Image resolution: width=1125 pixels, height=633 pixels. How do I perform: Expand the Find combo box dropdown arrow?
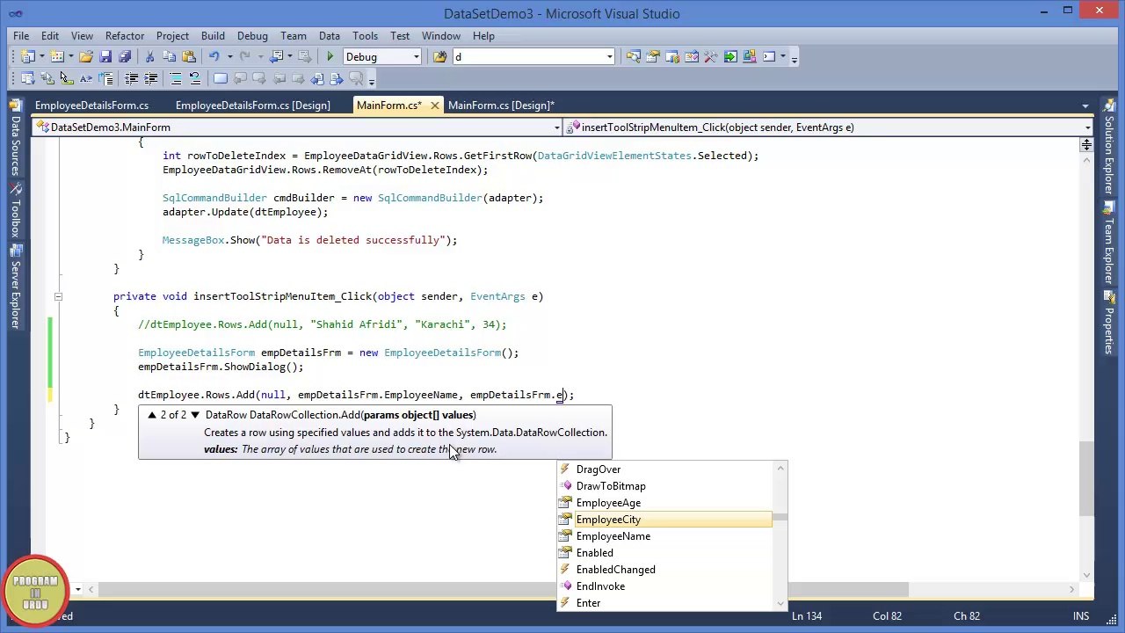[609, 57]
